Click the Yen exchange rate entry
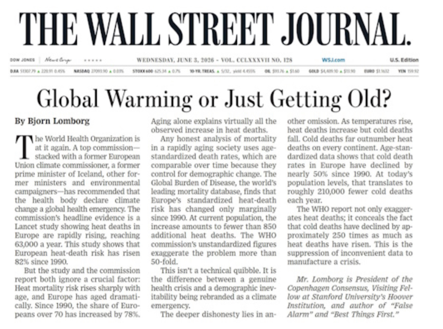The image size is (443, 329). (408, 71)
